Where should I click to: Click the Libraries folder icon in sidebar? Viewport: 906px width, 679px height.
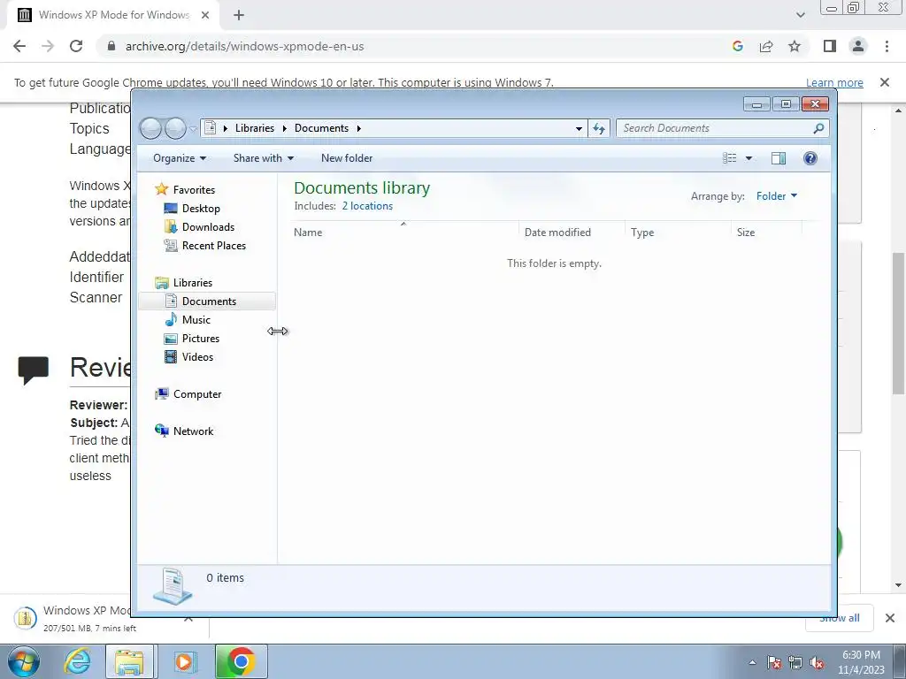[162, 283]
